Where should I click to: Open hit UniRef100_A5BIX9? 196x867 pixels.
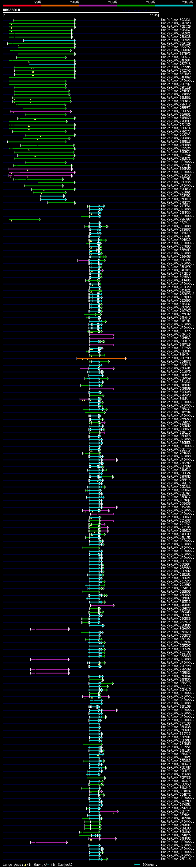point(176,26)
